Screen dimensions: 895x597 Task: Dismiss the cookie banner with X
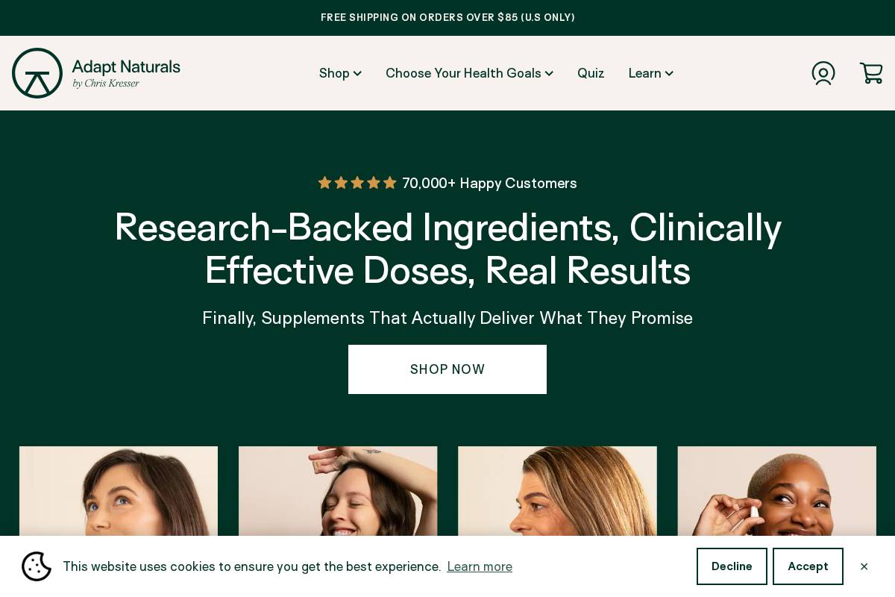[x=864, y=566]
